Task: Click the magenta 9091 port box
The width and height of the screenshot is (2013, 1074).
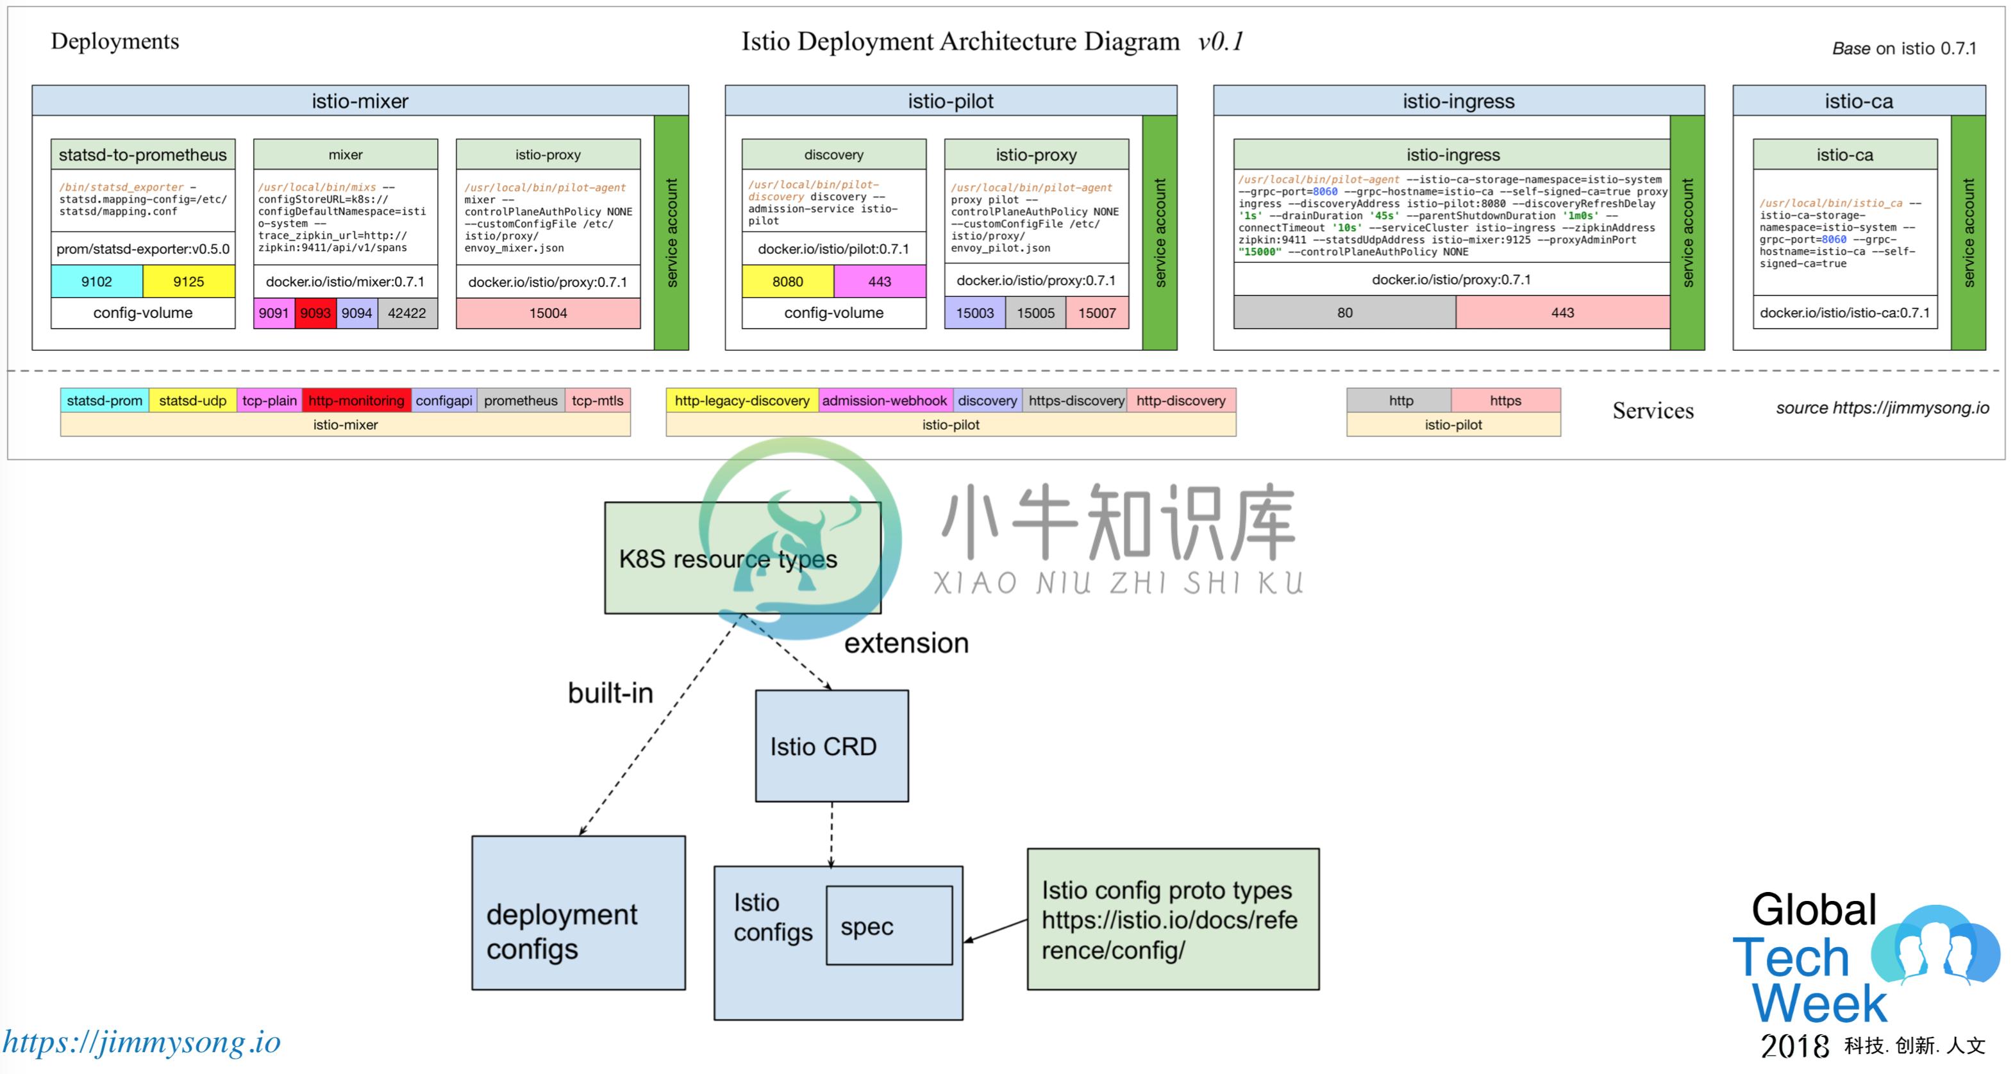Action: (x=274, y=313)
